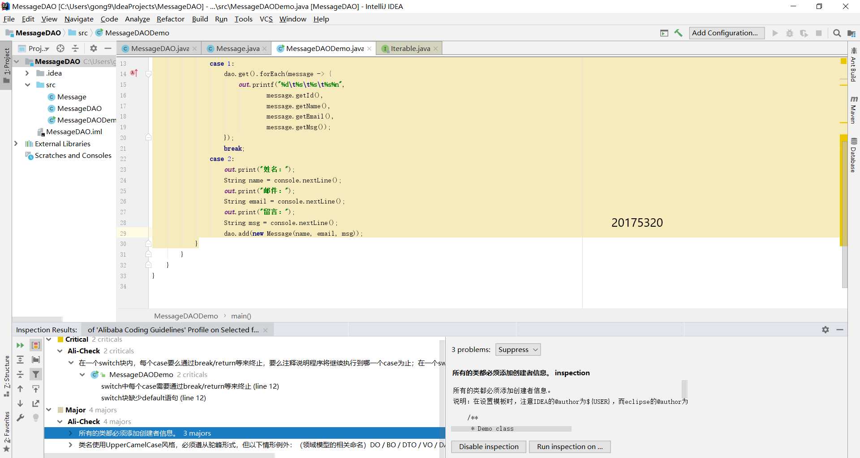The width and height of the screenshot is (860, 458).
Task: Click the main() breadcrumb
Action: coord(241,316)
